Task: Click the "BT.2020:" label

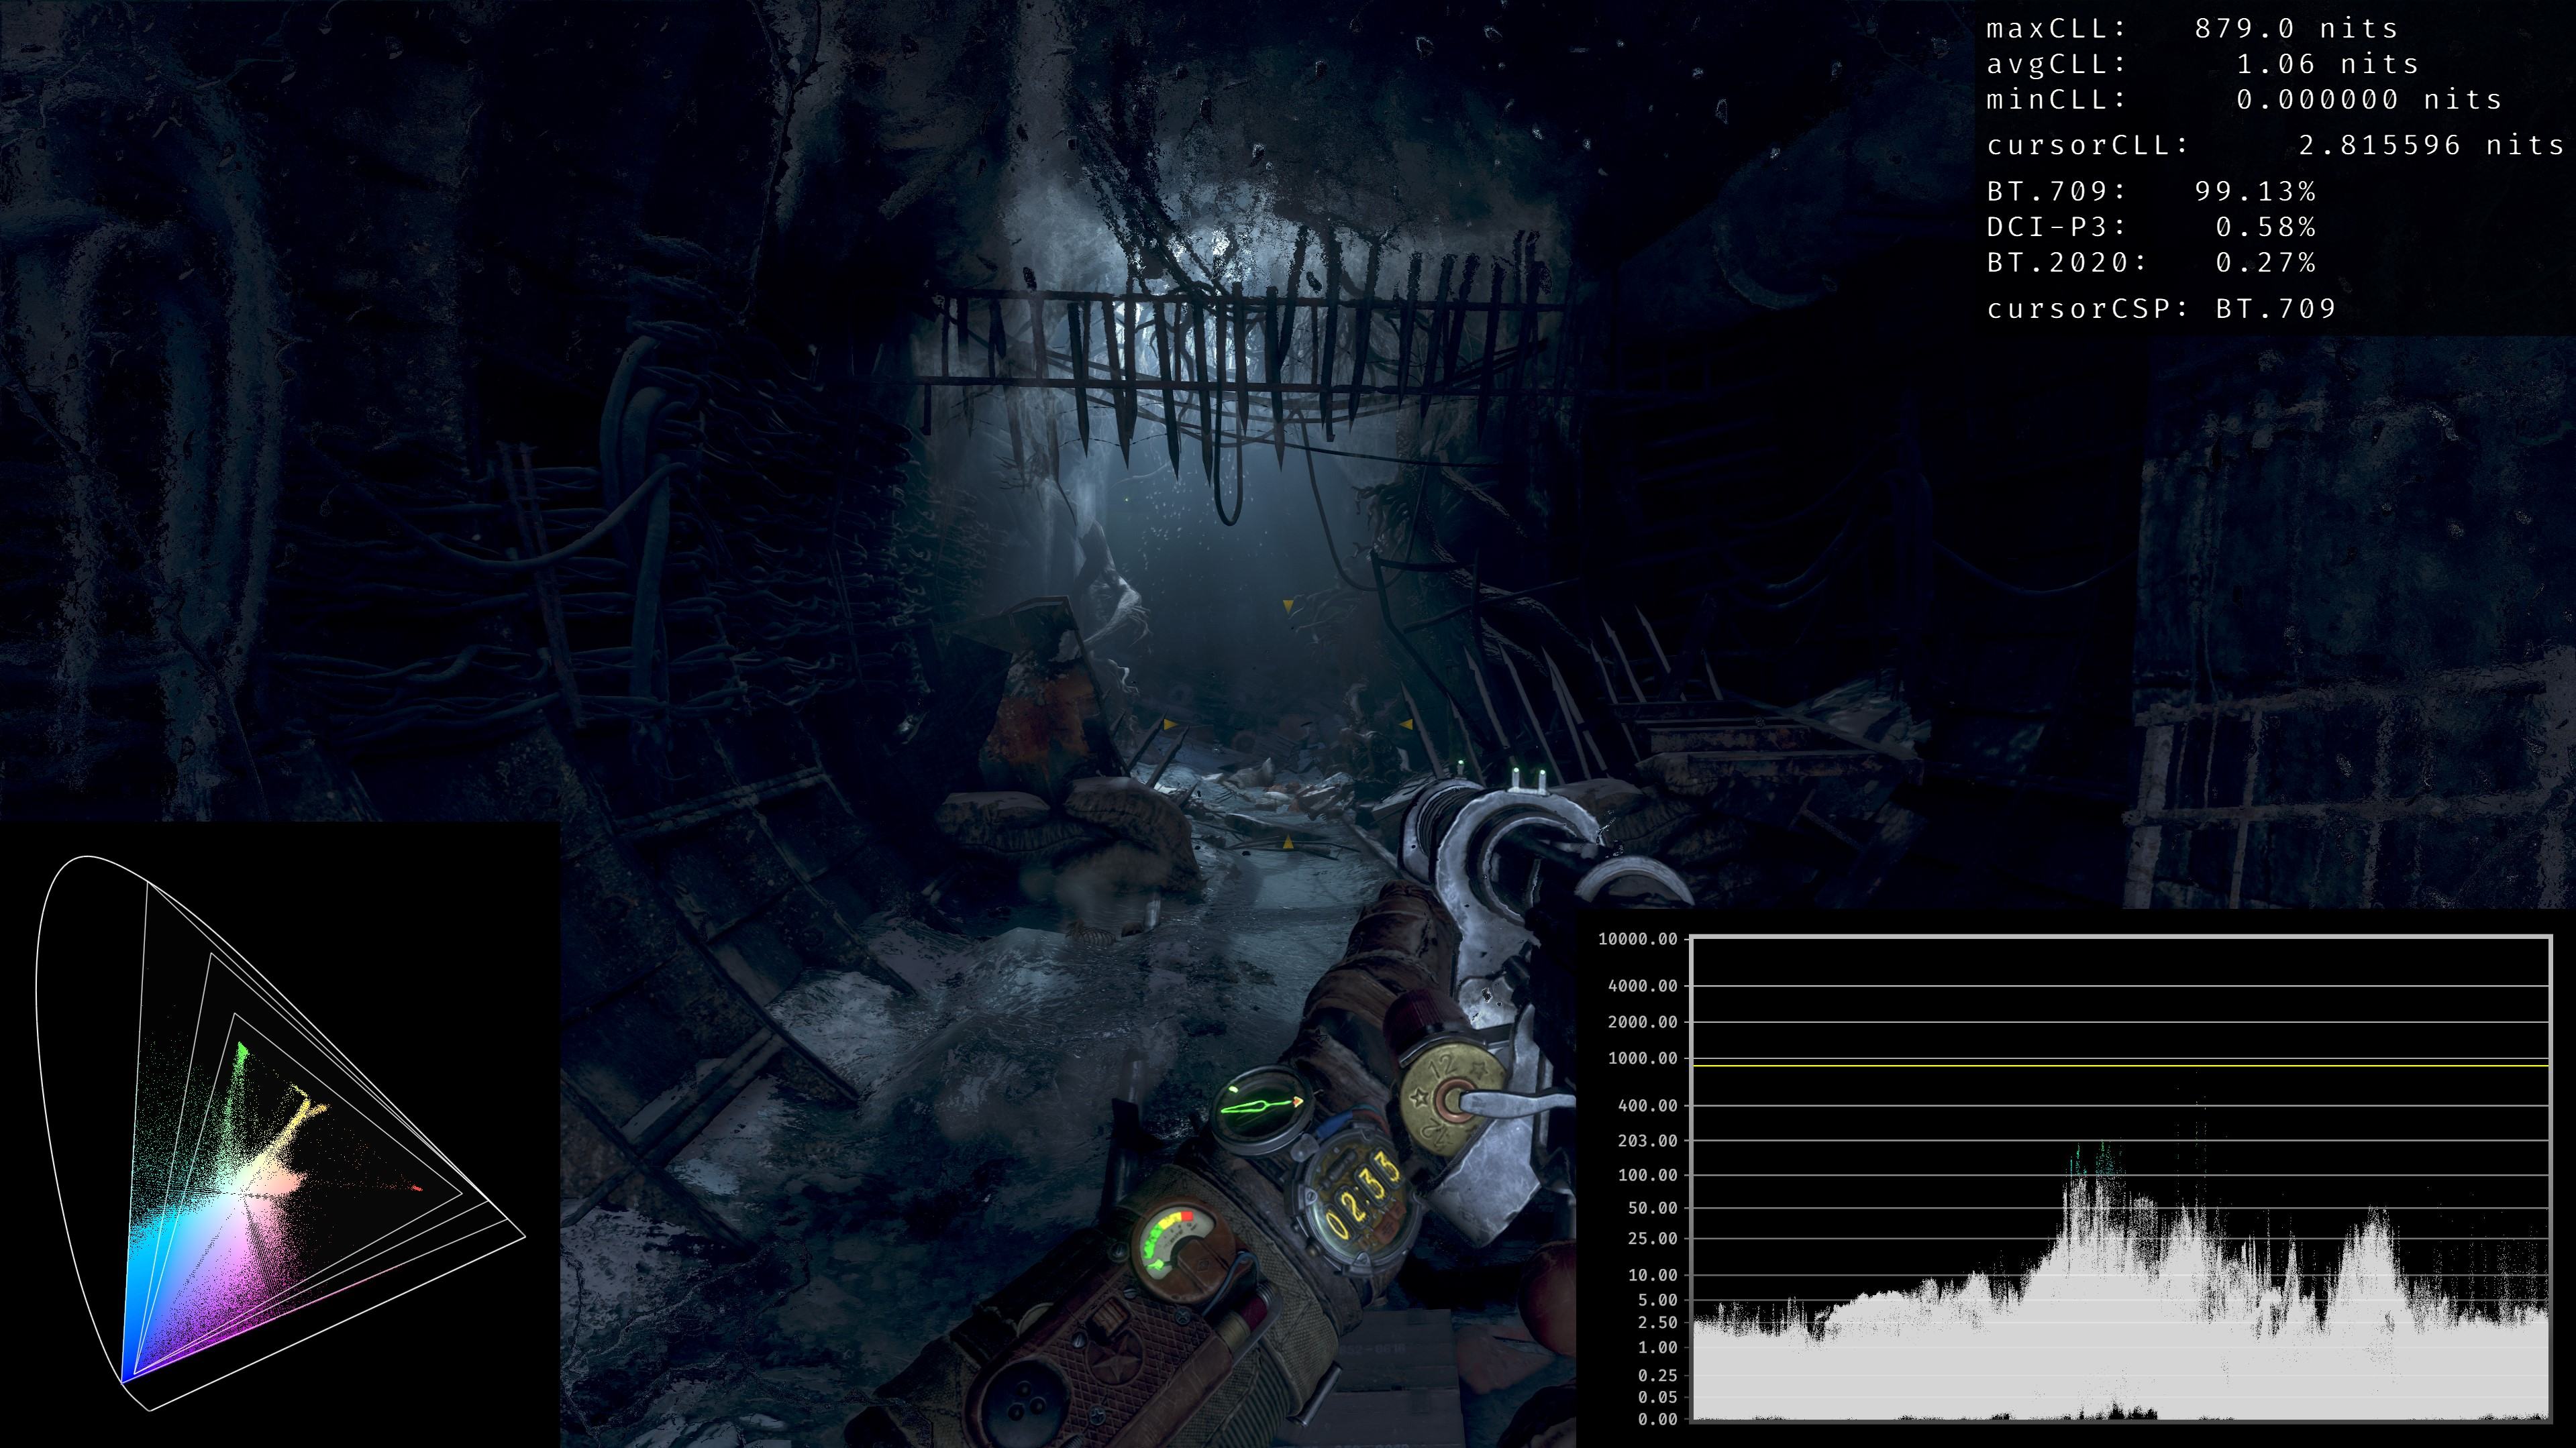Action: 2066,263
